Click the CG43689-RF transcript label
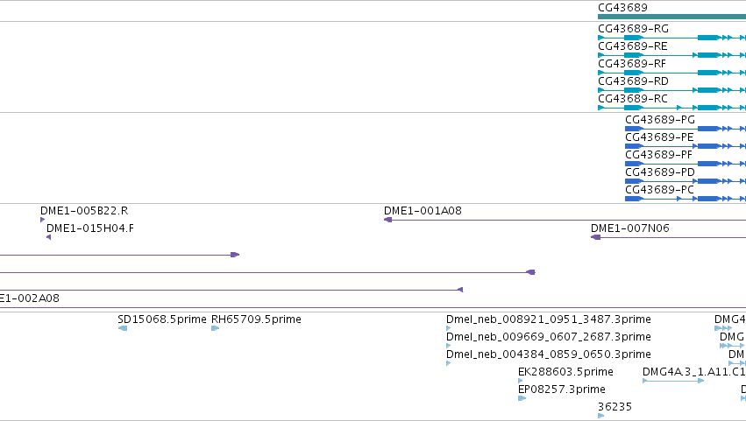Image resolution: width=746 pixels, height=421 pixels. tap(632, 64)
